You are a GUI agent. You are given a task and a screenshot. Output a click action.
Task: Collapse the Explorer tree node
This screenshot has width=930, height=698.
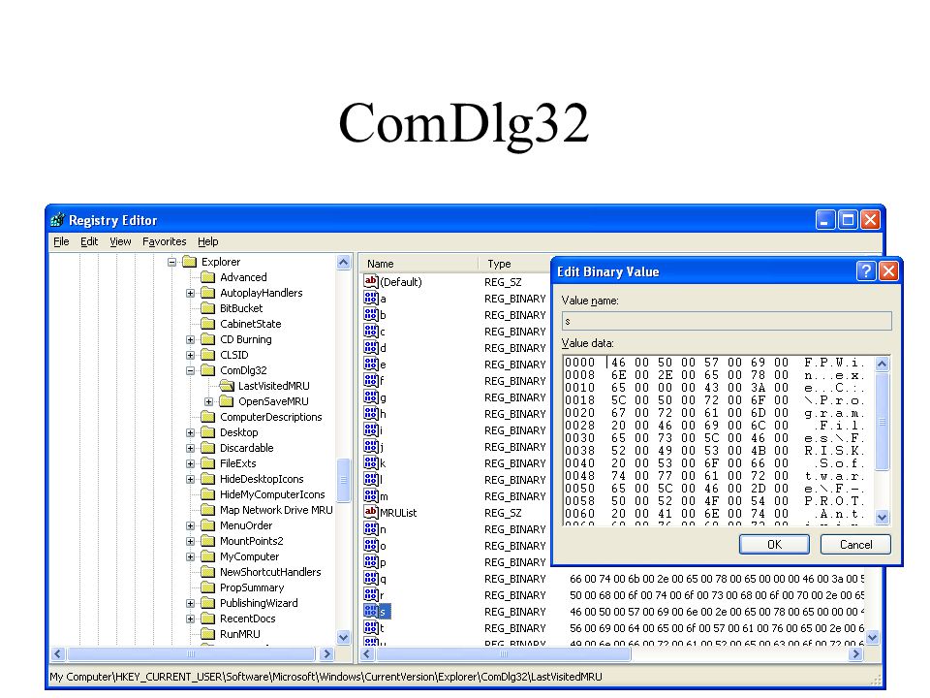pos(172,262)
